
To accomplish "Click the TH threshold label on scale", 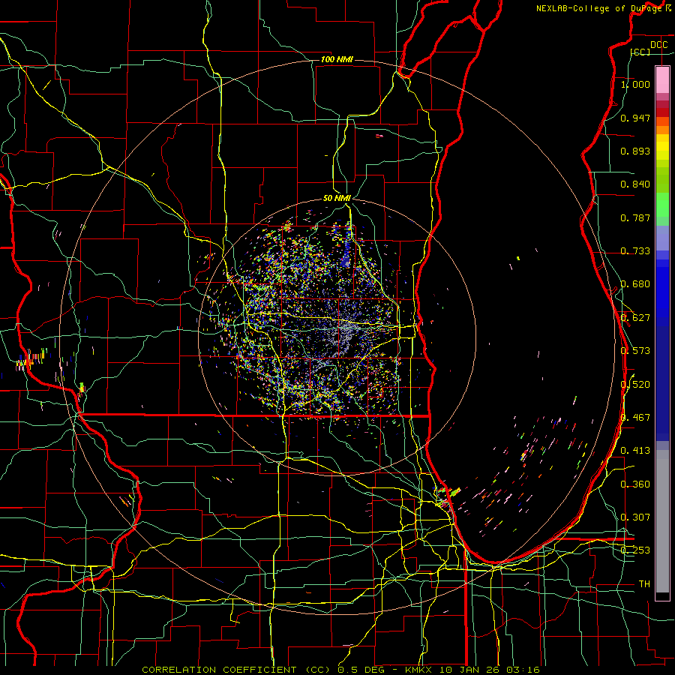I will click(x=644, y=583).
